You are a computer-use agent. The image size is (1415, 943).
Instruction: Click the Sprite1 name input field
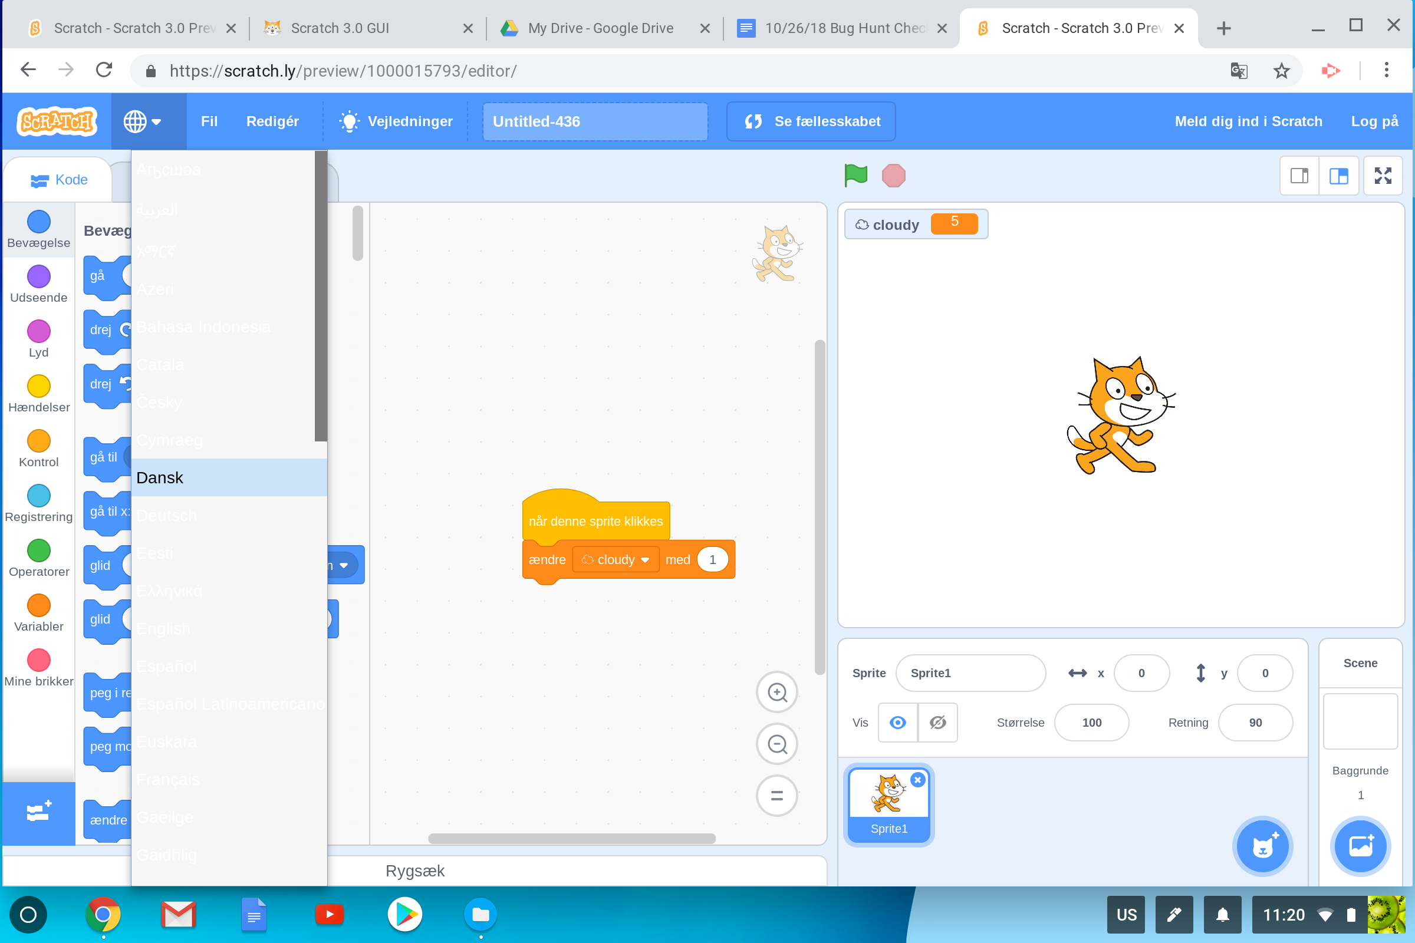(971, 673)
